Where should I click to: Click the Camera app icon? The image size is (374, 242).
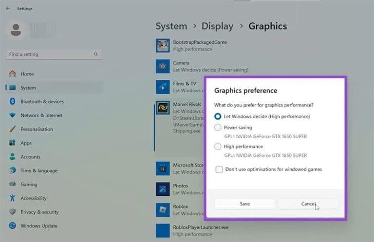point(163,66)
